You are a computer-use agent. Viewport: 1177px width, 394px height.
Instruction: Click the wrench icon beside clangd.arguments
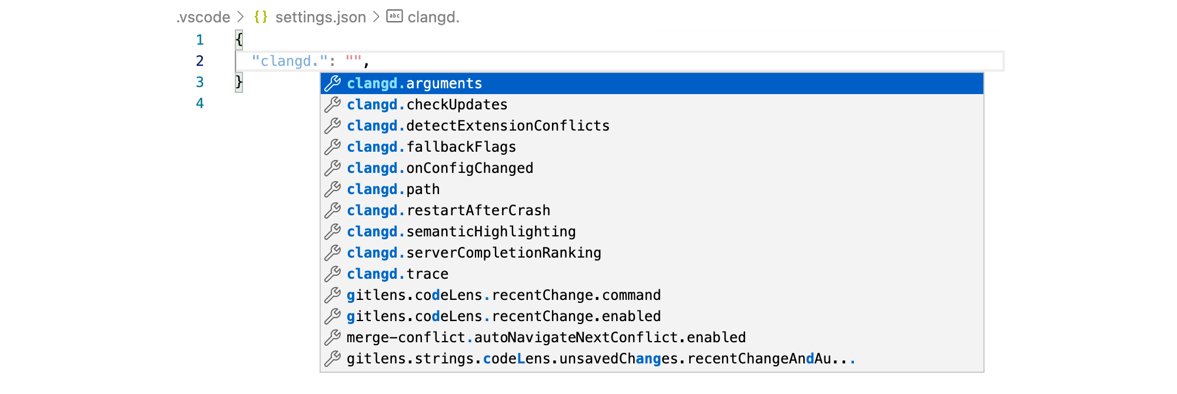333,84
